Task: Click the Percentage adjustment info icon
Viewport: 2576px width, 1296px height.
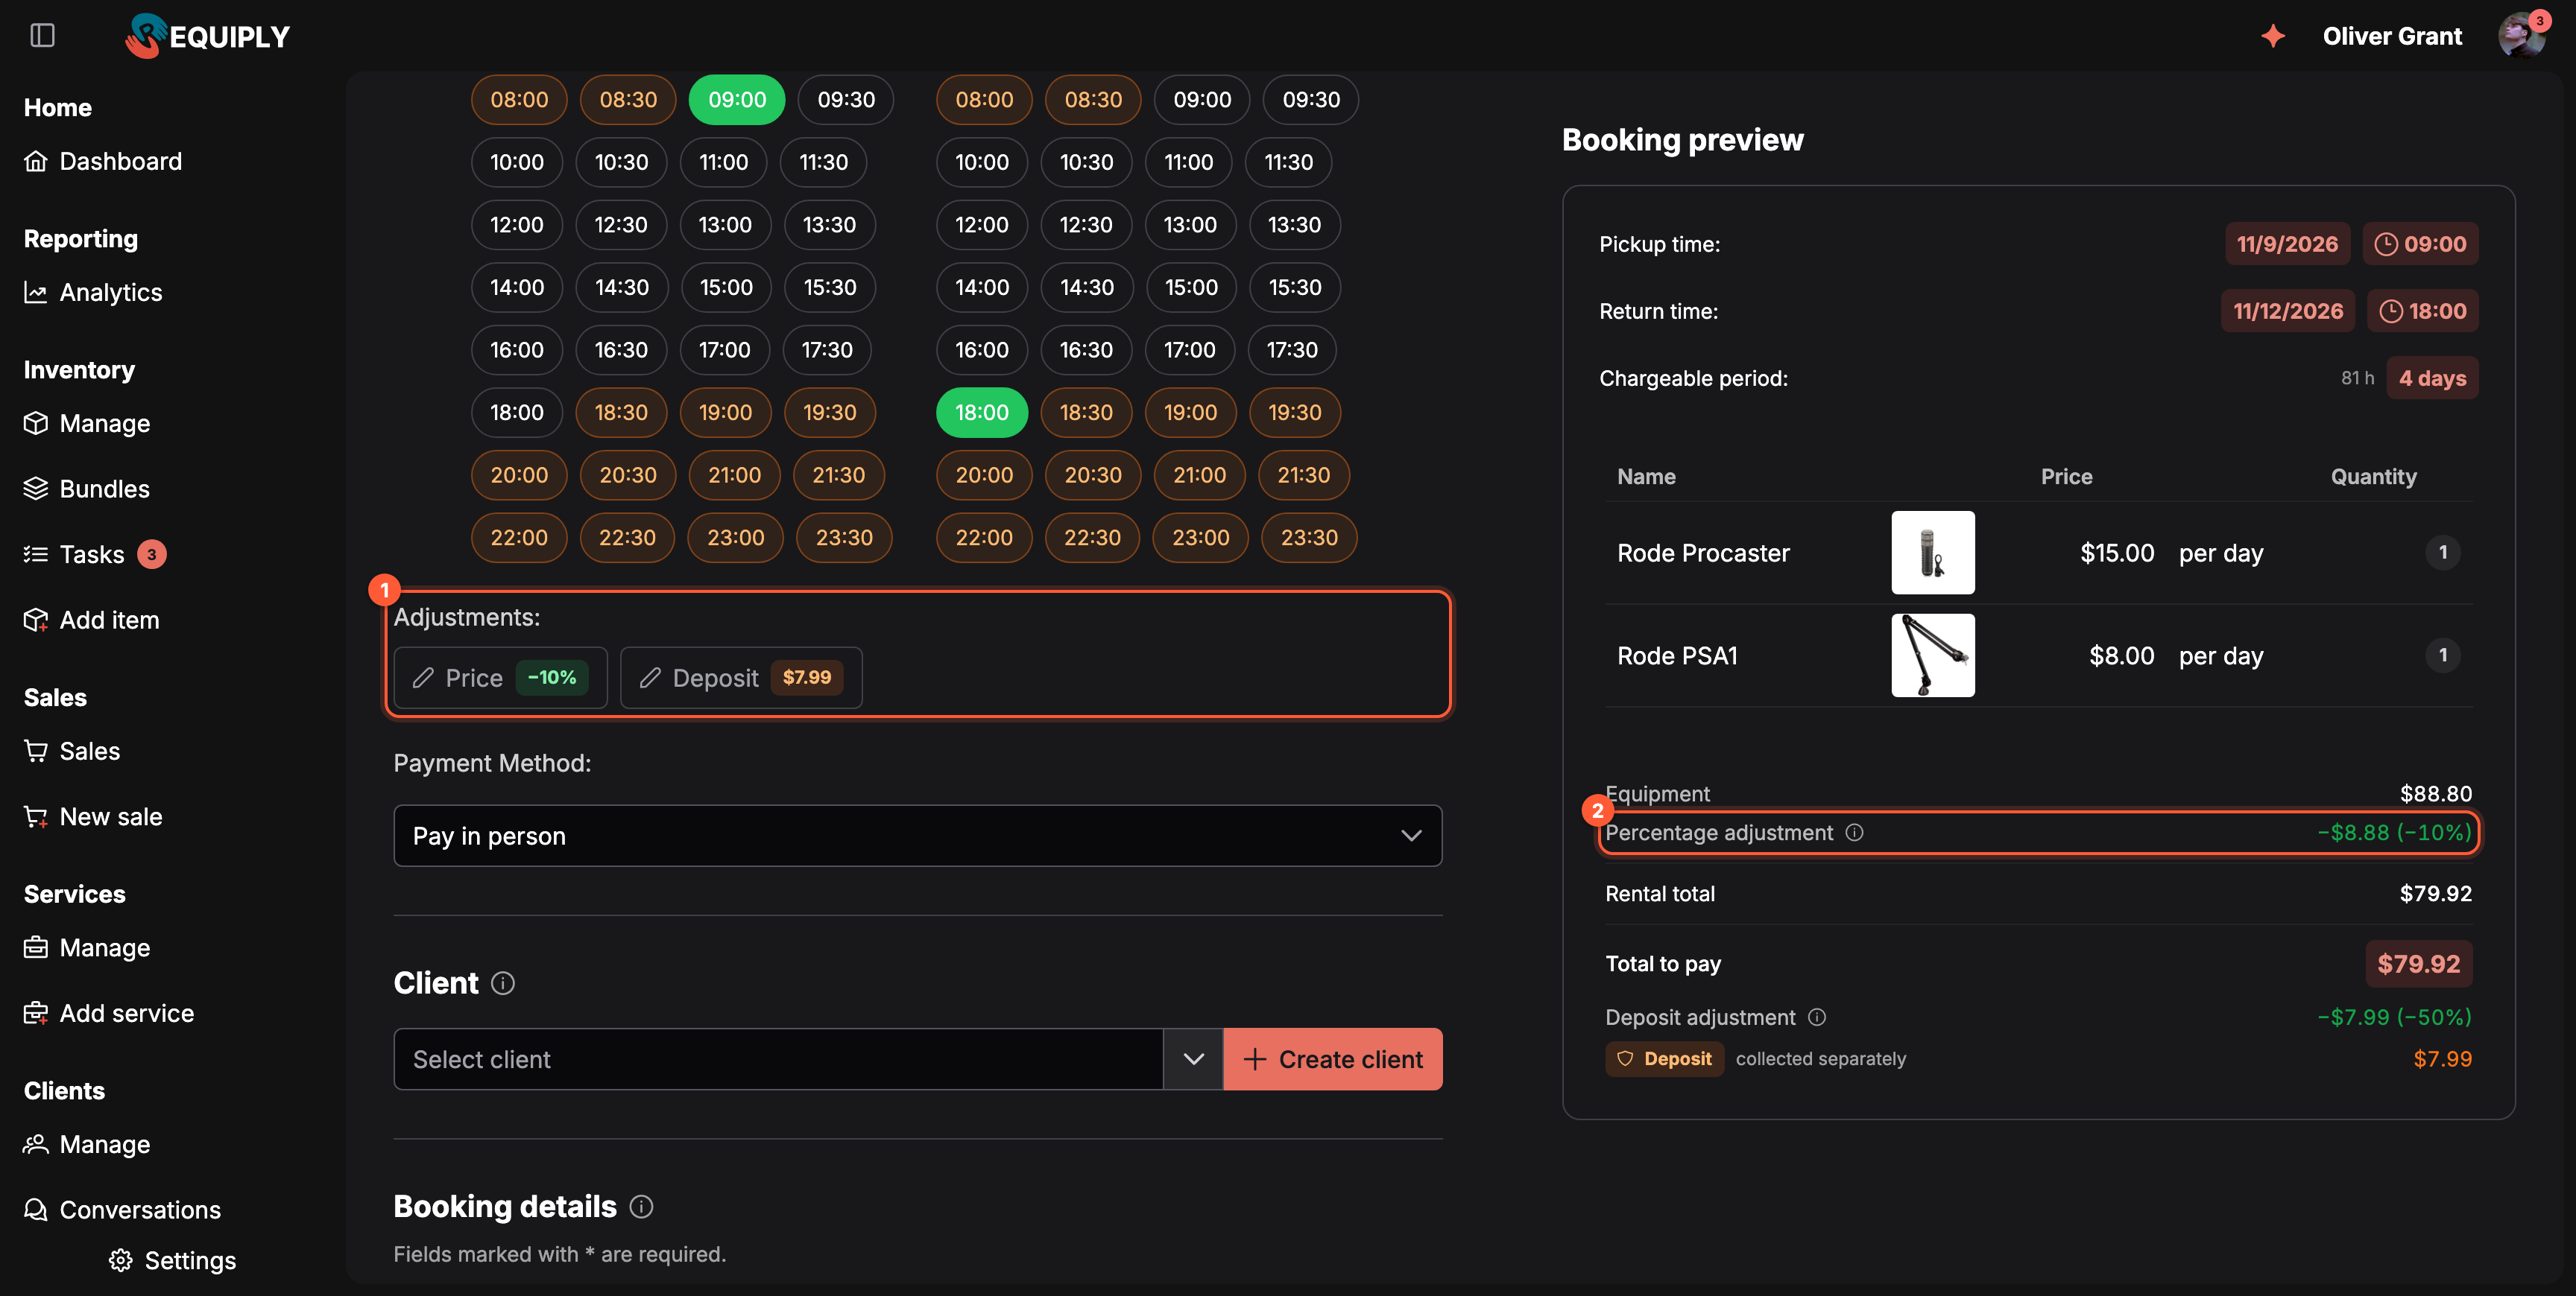Action: pyautogui.click(x=1854, y=833)
